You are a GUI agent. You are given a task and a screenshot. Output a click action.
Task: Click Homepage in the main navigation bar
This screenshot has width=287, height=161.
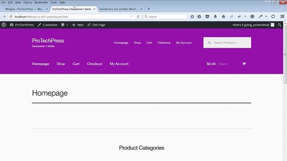(x=41, y=64)
